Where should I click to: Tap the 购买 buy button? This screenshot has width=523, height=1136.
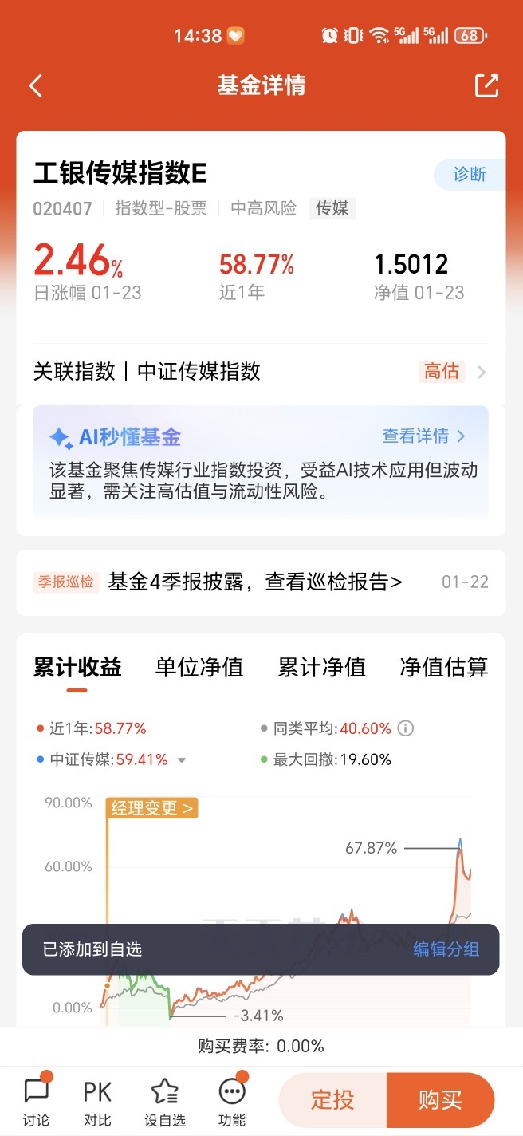pos(441,1100)
